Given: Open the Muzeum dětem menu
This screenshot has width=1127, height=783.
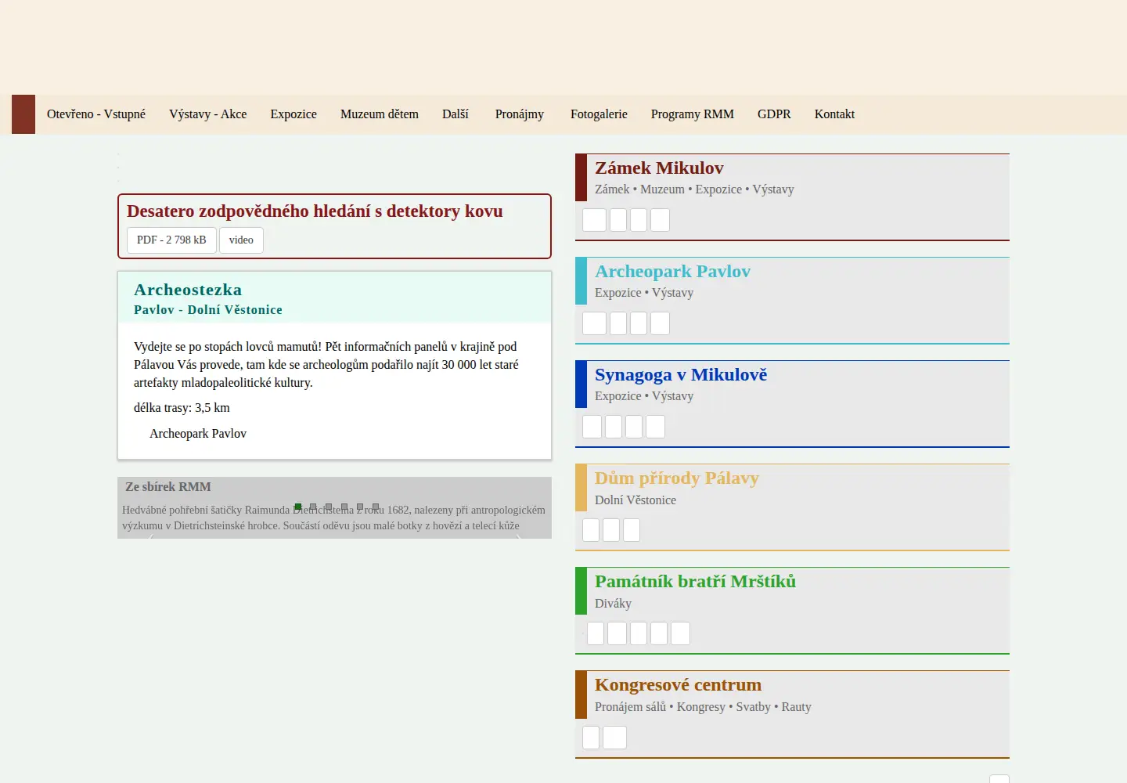Looking at the screenshot, I should (x=380, y=114).
